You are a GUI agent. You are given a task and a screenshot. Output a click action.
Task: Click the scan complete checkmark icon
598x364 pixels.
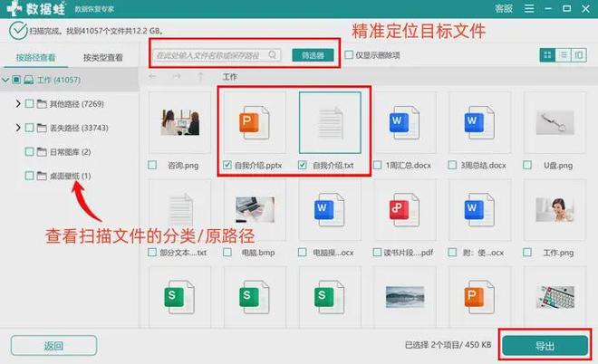tap(18, 31)
